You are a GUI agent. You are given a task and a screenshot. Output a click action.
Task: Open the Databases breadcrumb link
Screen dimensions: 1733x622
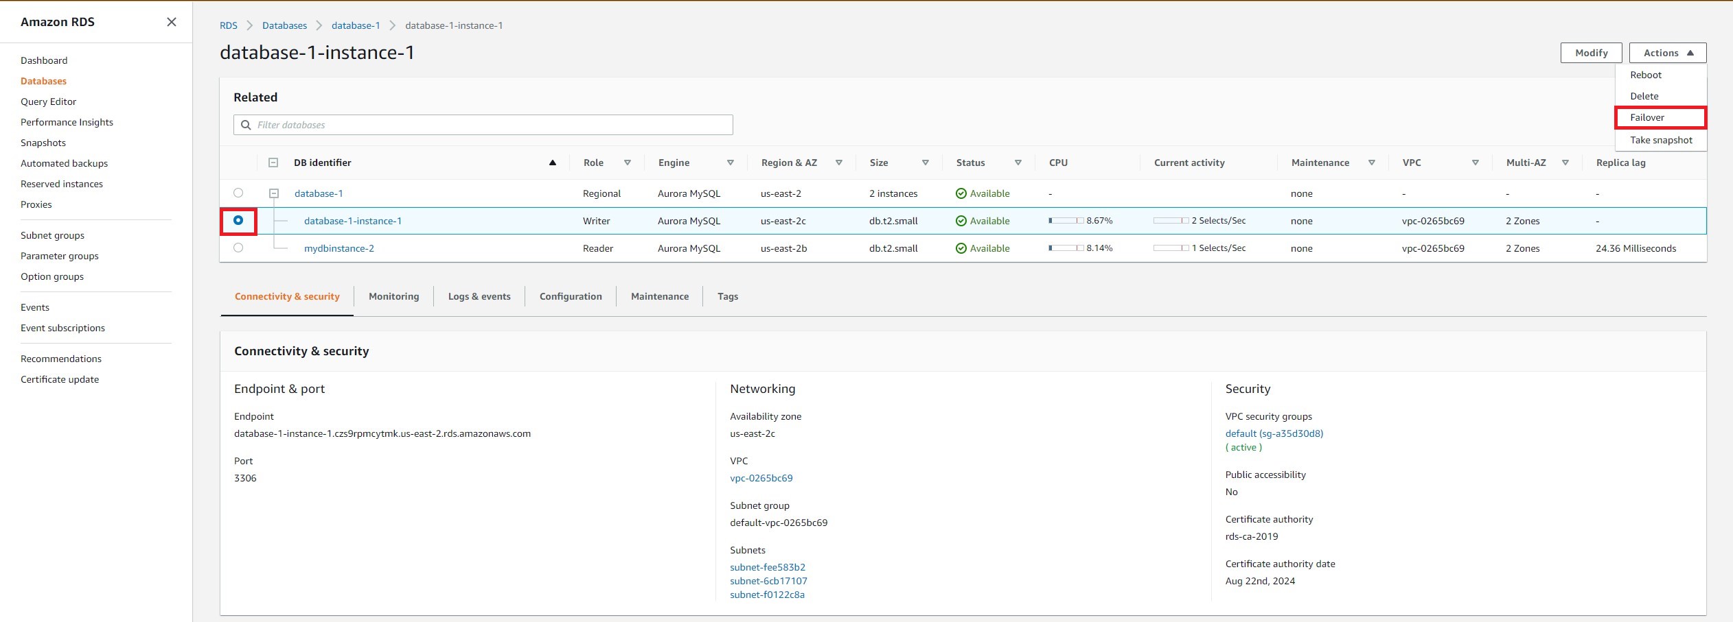[x=284, y=25]
